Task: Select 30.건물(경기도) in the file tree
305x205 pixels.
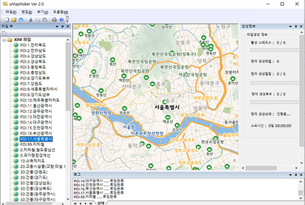Action: pyautogui.click(x=34, y=178)
